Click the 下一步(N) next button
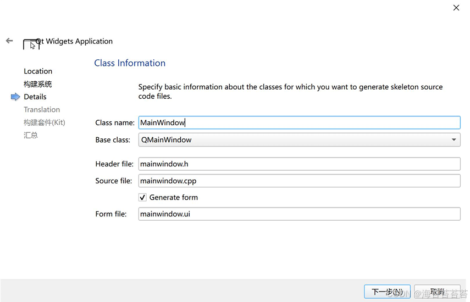Screen dimensions: 470x302 387,292
